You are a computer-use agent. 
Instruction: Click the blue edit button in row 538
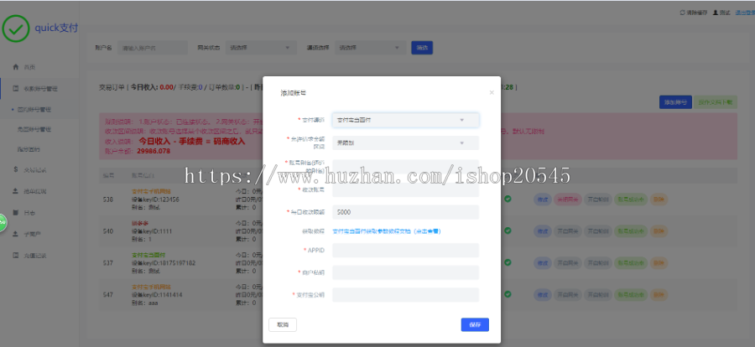click(543, 199)
